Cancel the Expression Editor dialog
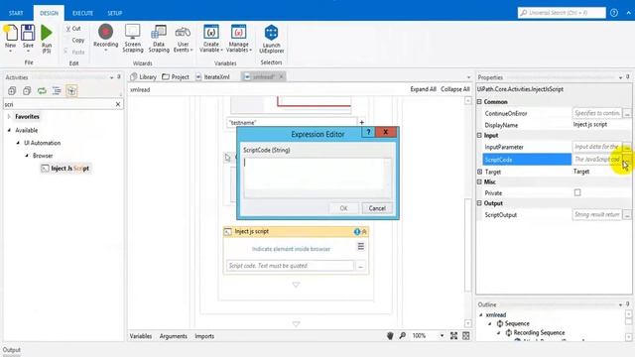 click(x=377, y=208)
